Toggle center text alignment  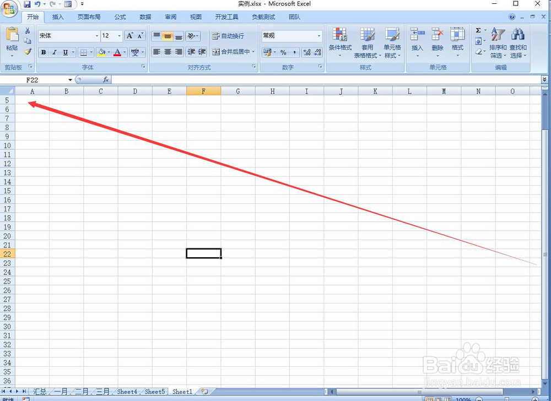point(168,52)
